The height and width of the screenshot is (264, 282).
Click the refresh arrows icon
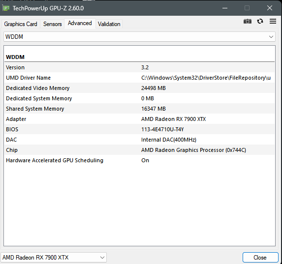coord(260,22)
